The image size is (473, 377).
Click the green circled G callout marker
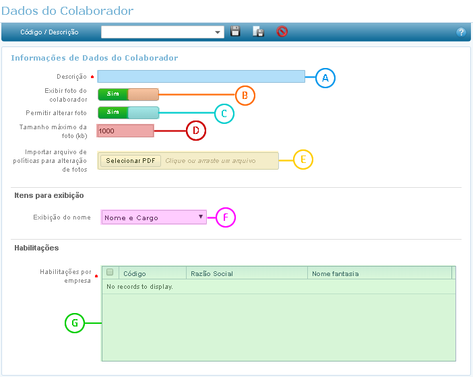74,323
